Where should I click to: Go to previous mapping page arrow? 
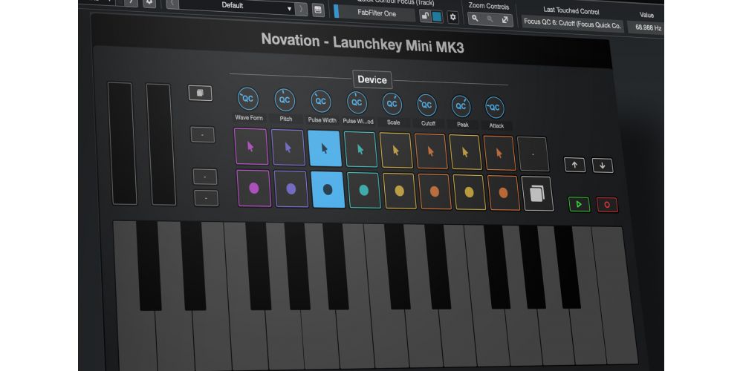[x=172, y=4]
